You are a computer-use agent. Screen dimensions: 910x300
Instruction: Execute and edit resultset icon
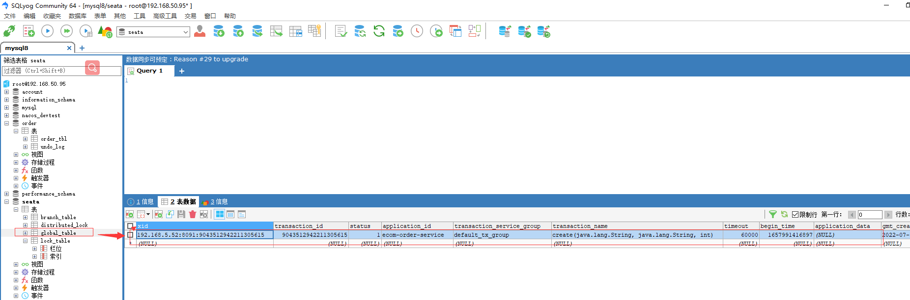pyautogui.click(x=86, y=31)
